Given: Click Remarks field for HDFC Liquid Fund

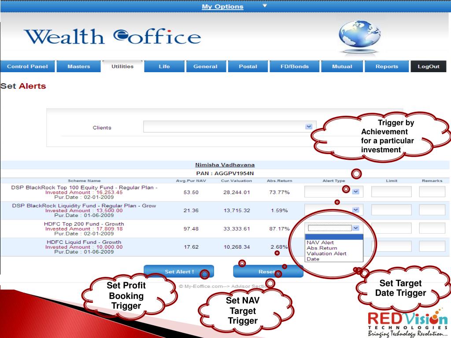Looking at the screenshot, I should (x=433, y=246).
